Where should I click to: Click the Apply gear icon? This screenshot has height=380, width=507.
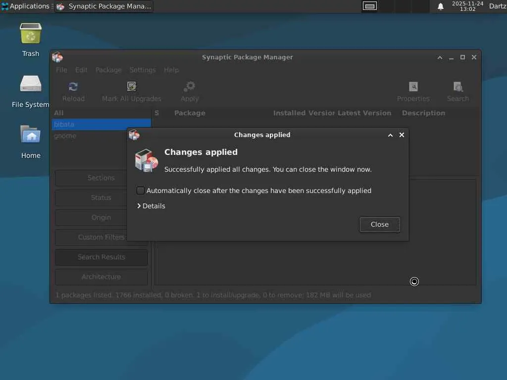coord(190,86)
